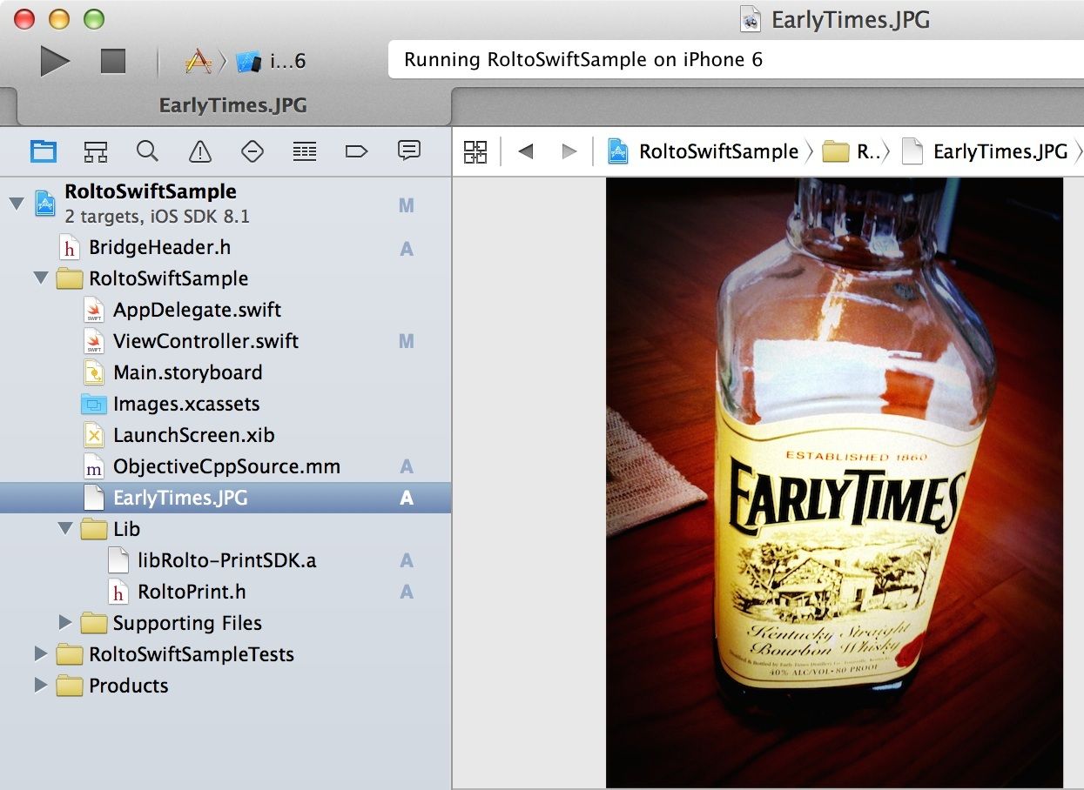Viewport: 1084px width, 790px height.
Task: Click the RoltoSwiftSampleTests folder label
Action: click(192, 654)
